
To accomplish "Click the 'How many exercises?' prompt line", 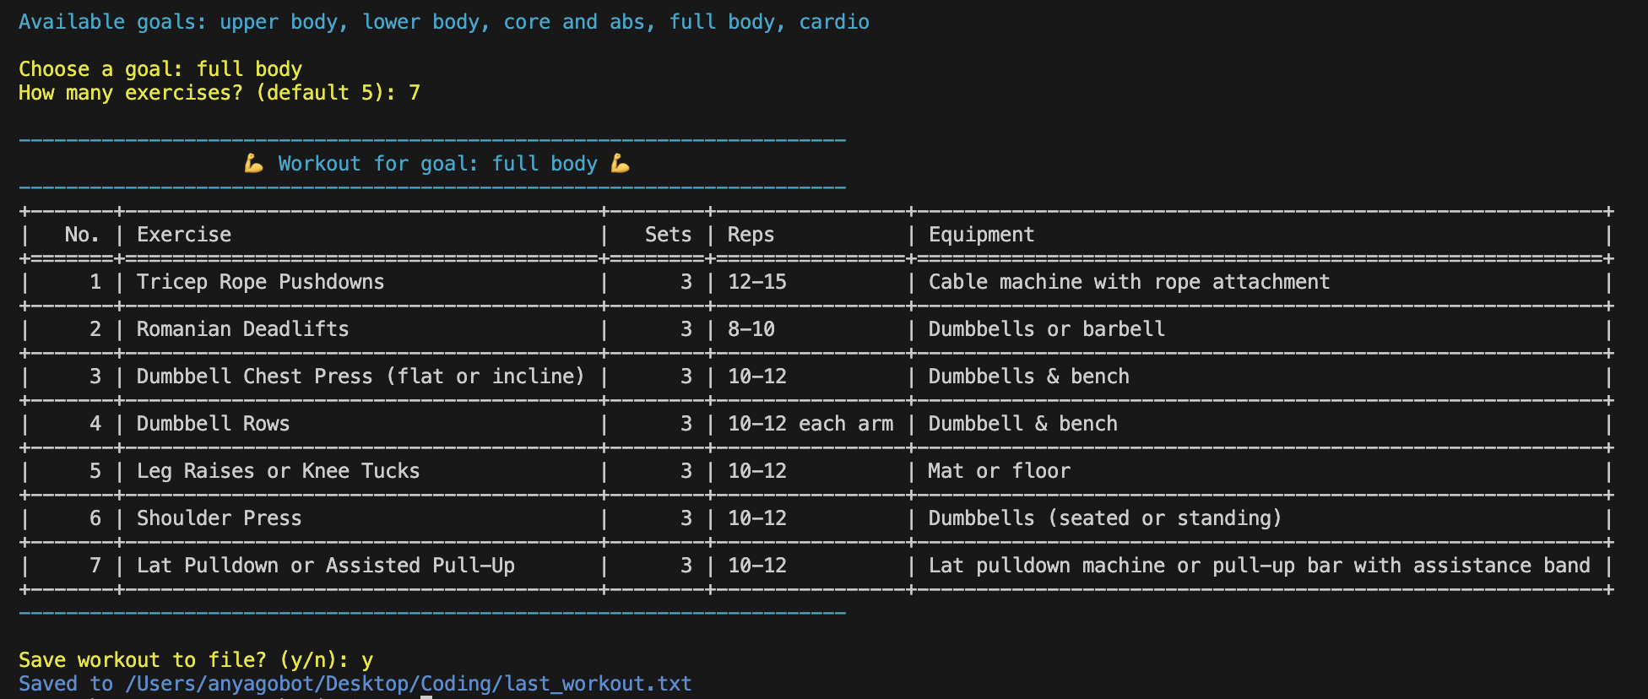I will (220, 93).
